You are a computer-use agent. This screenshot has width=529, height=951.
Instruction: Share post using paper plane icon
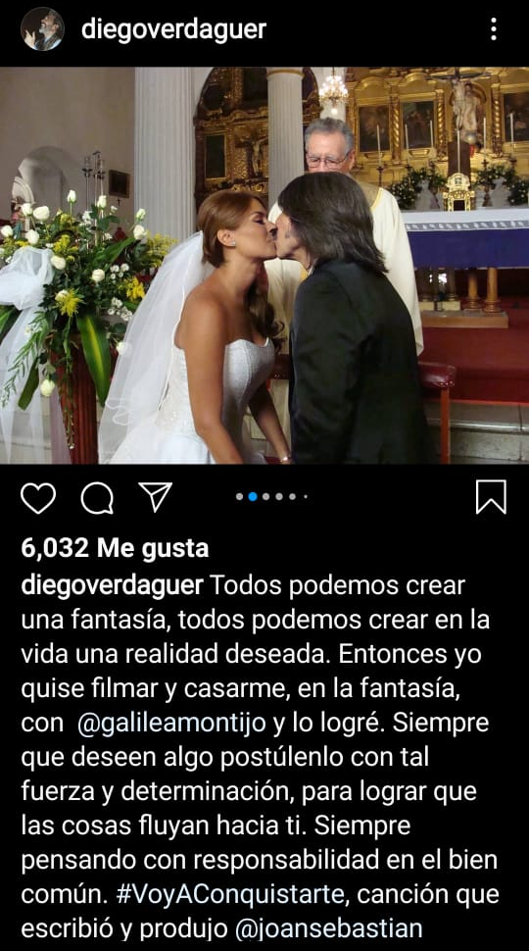[x=156, y=497]
